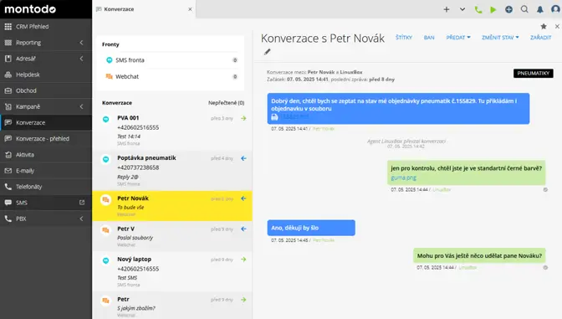
Task: Open the PŘEDAT dropdown
Action: pyautogui.click(x=458, y=38)
